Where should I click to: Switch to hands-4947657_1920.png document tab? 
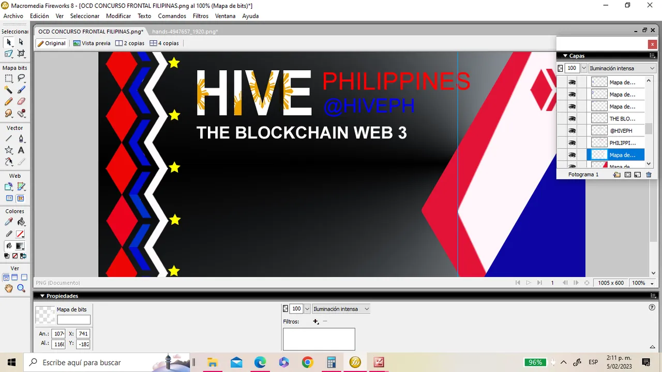[x=185, y=32]
